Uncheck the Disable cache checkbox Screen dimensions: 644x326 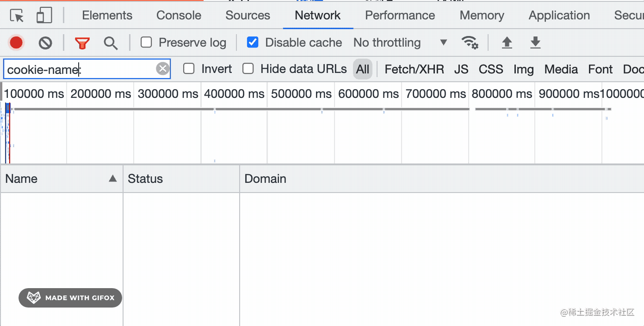[253, 42]
